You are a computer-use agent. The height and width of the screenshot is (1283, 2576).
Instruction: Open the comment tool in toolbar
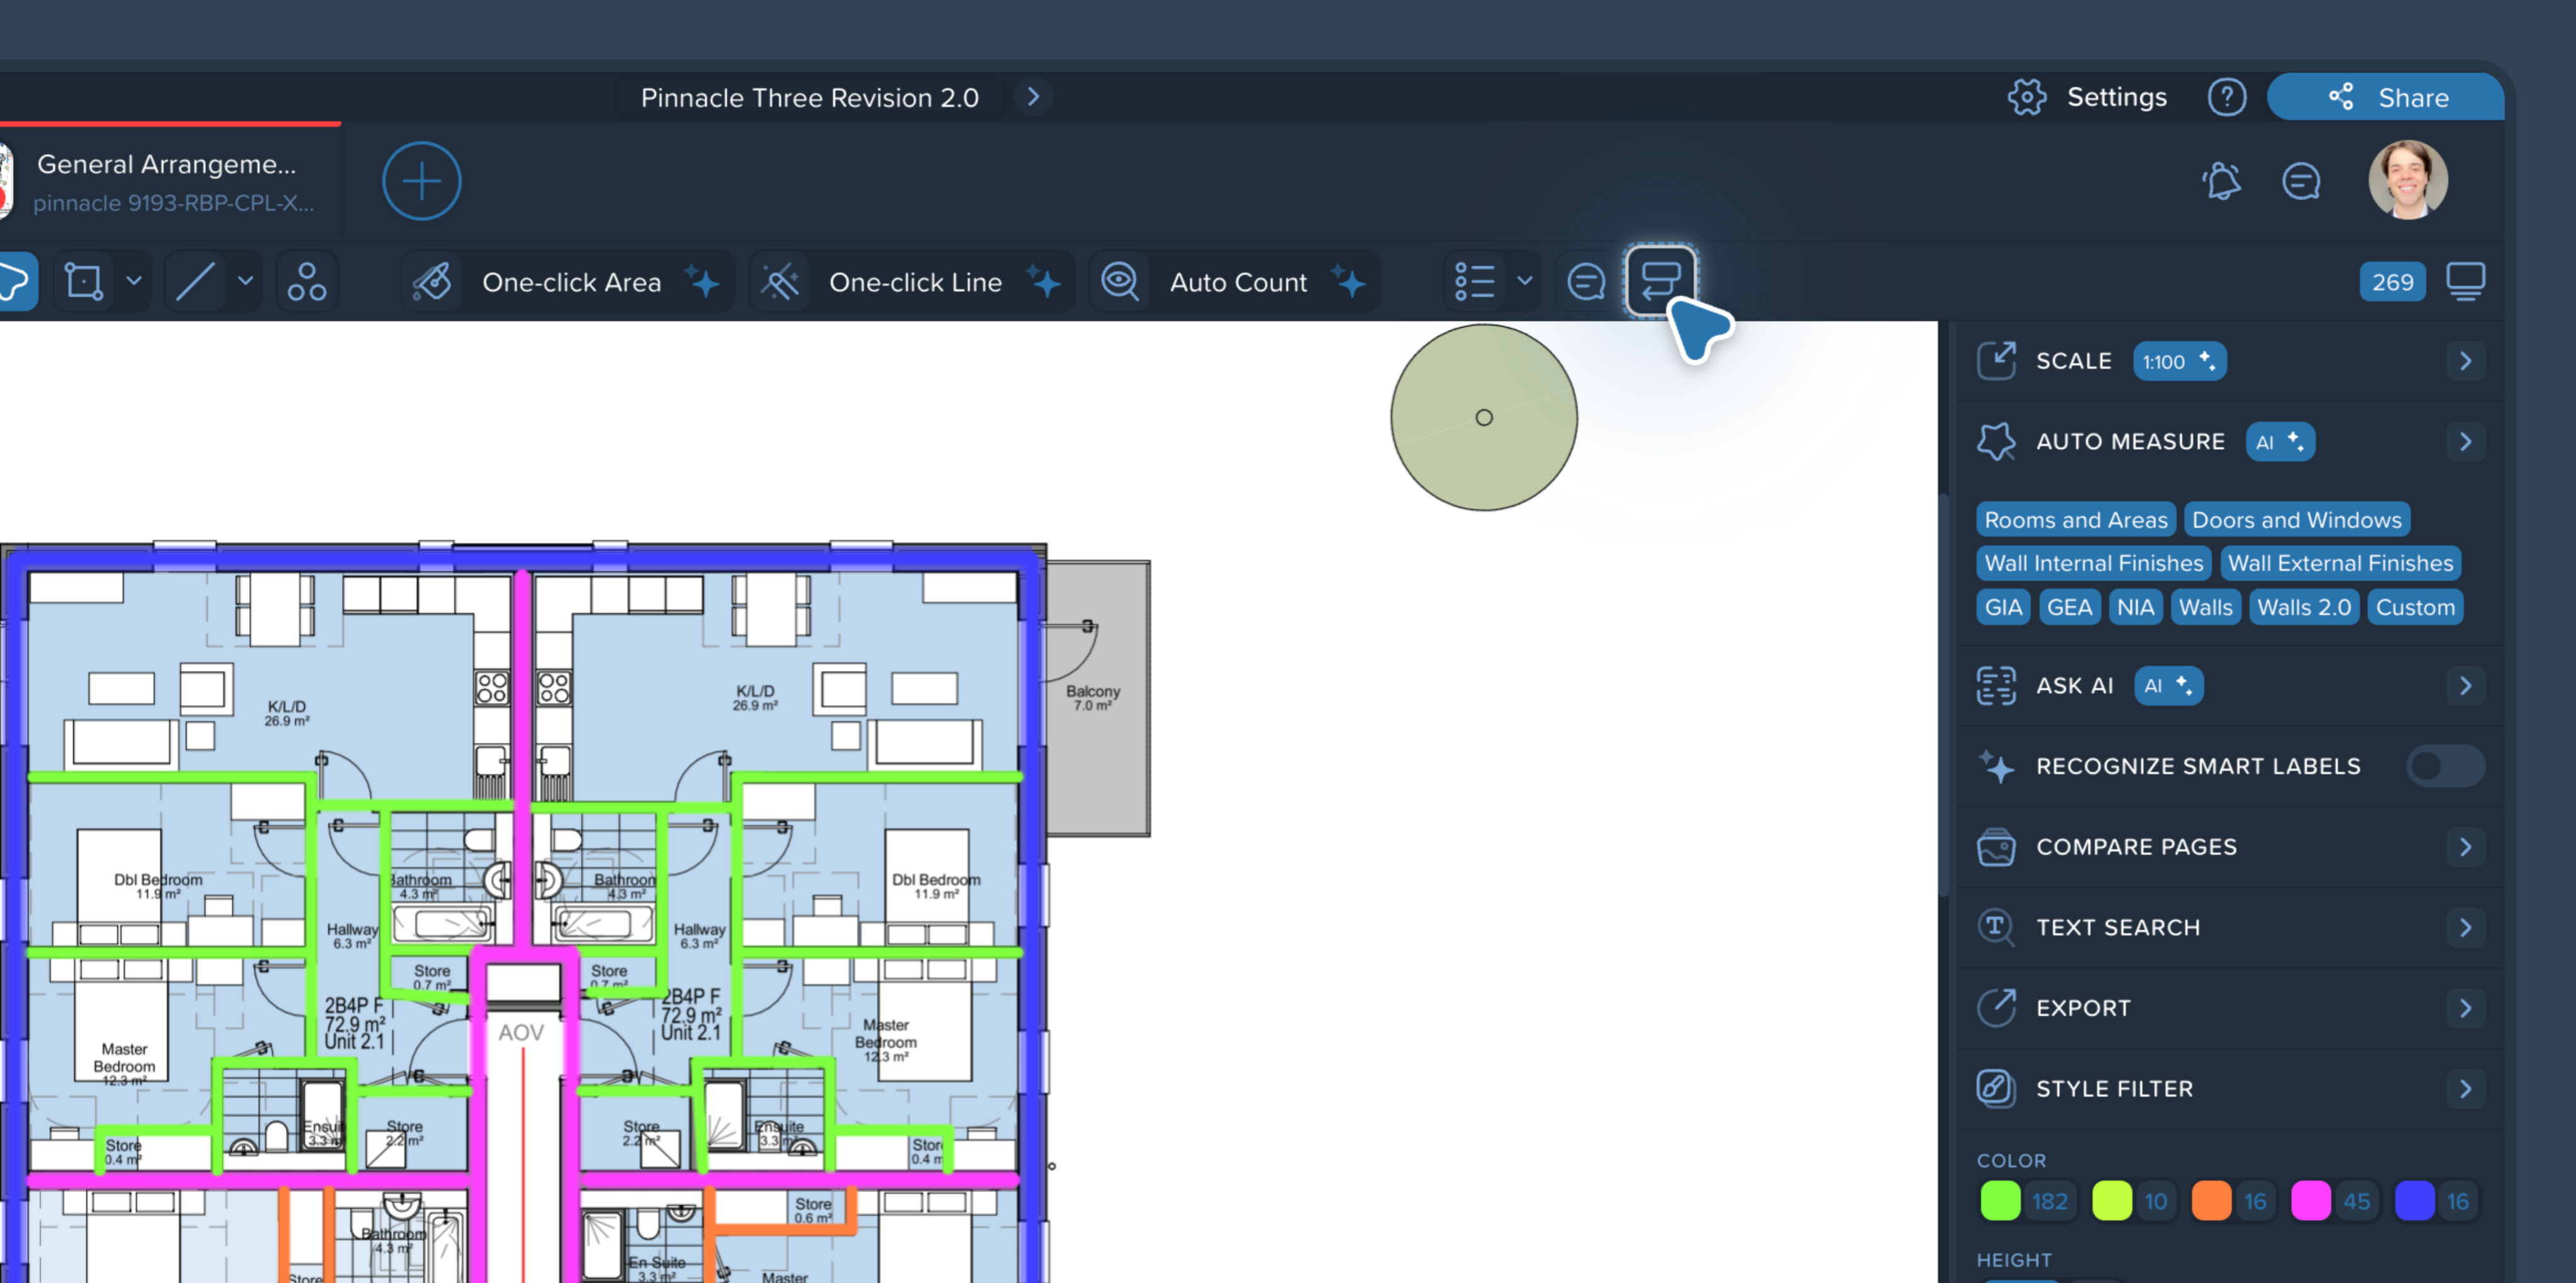coord(1586,282)
